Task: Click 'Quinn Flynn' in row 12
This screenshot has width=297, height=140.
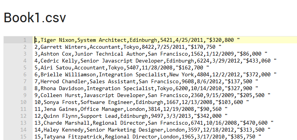Action: click(61, 116)
